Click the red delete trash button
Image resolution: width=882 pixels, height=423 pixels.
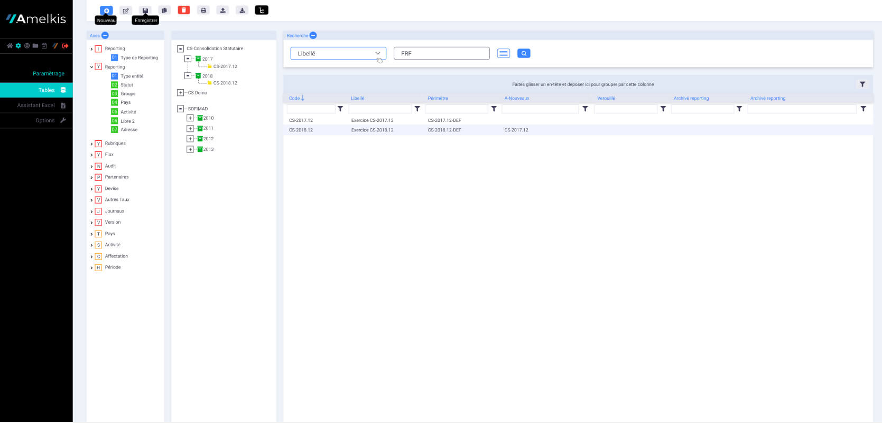tap(184, 10)
